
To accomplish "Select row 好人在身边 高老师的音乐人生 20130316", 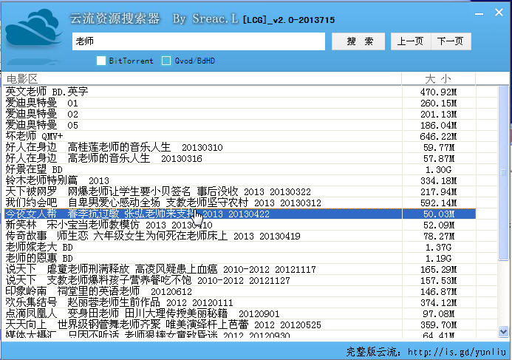I will pos(239,158).
